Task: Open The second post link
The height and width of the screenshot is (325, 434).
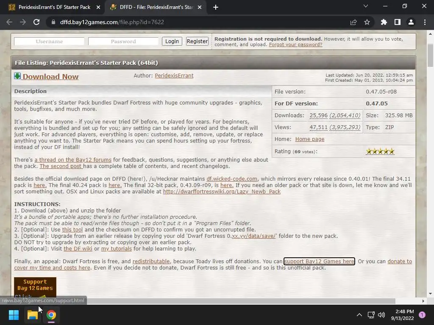Action: pyautogui.click(x=61, y=166)
